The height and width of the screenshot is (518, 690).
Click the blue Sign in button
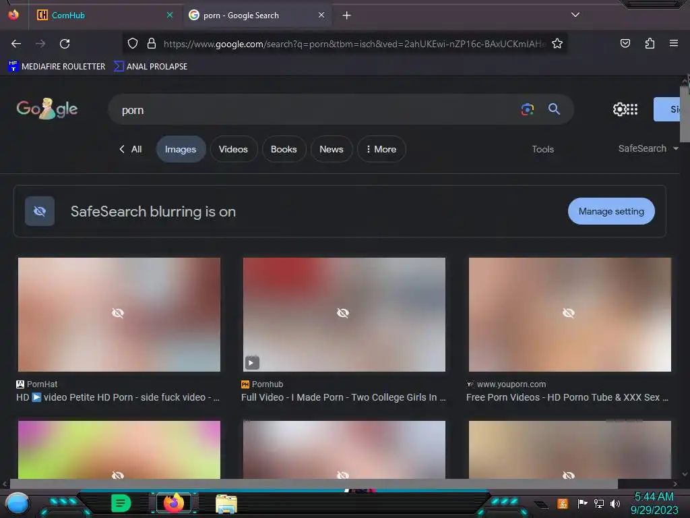click(x=667, y=109)
